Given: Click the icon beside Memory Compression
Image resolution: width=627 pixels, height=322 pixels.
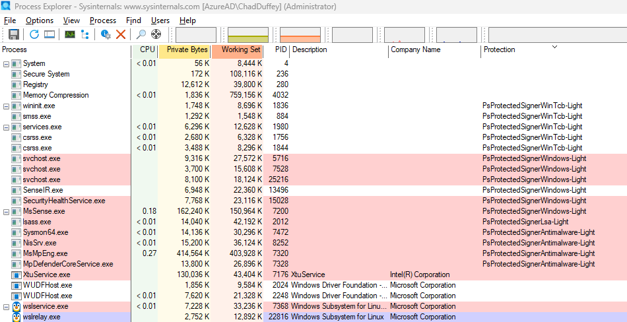Looking at the screenshot, I should (x=16, y=95).
